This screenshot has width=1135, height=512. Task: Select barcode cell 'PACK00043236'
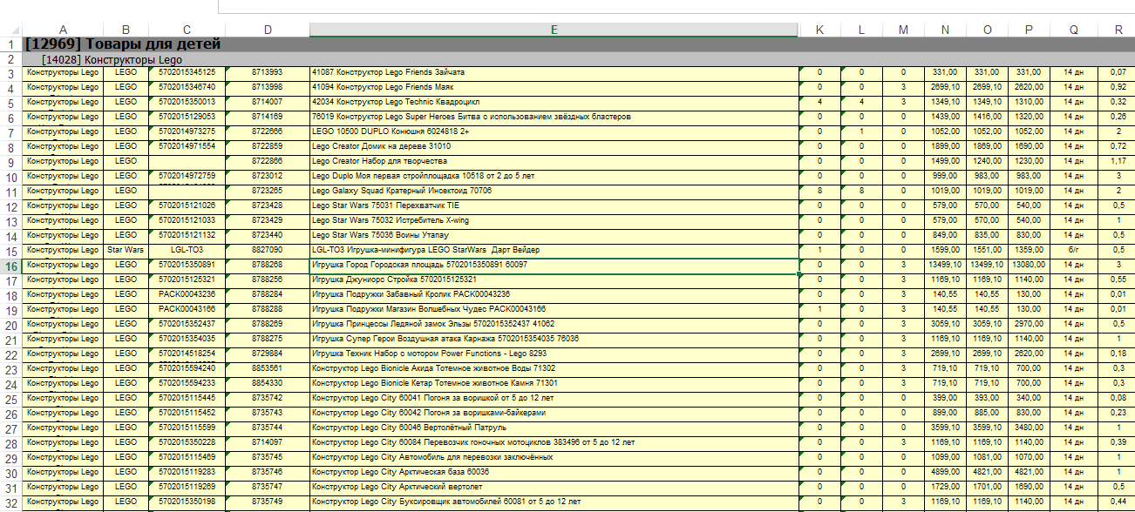point(187,294)
